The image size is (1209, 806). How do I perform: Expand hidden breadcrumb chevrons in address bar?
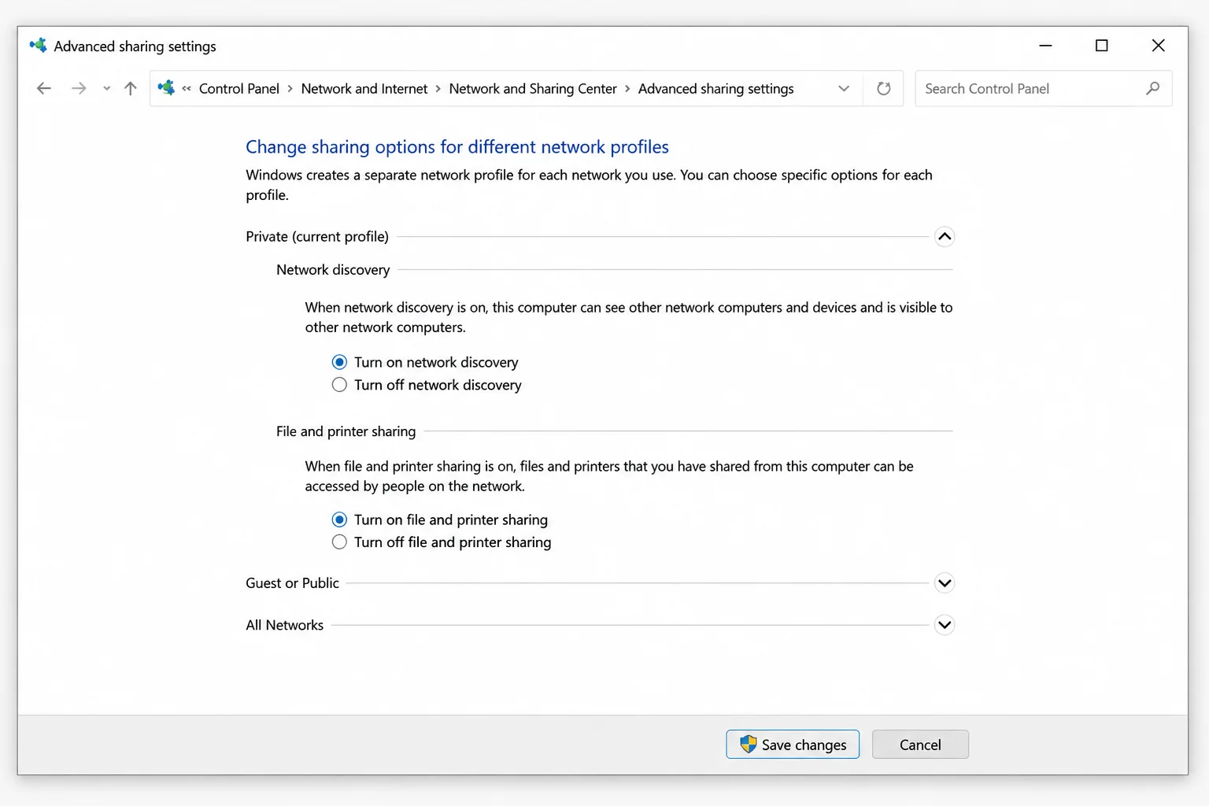click(x=187, y=89)
